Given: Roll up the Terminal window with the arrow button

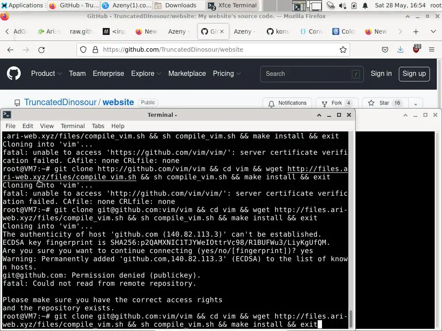Looking at the screenshot, I should tap(319, 115).
